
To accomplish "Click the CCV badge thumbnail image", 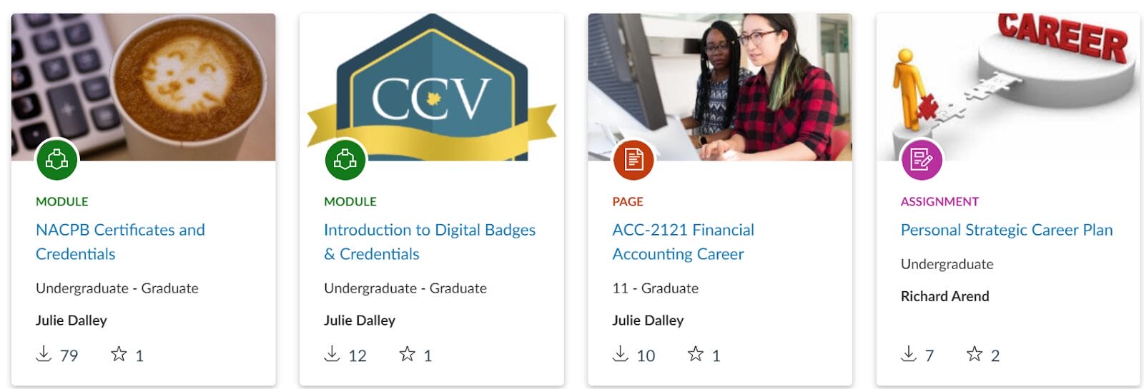I will coord(431,86).
